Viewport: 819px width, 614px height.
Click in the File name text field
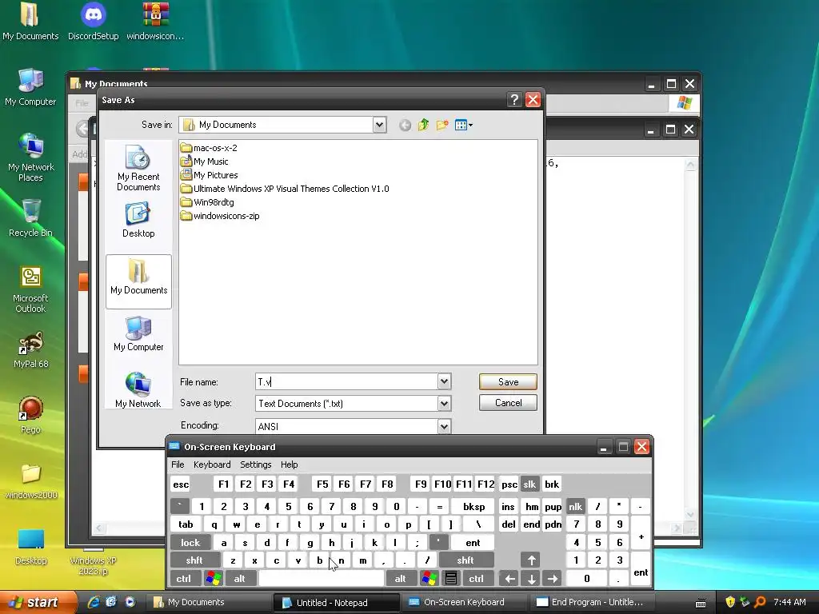click(347, 381)
